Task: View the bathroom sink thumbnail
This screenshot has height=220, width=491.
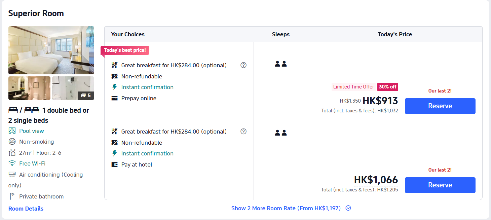Action: (29, 88)
